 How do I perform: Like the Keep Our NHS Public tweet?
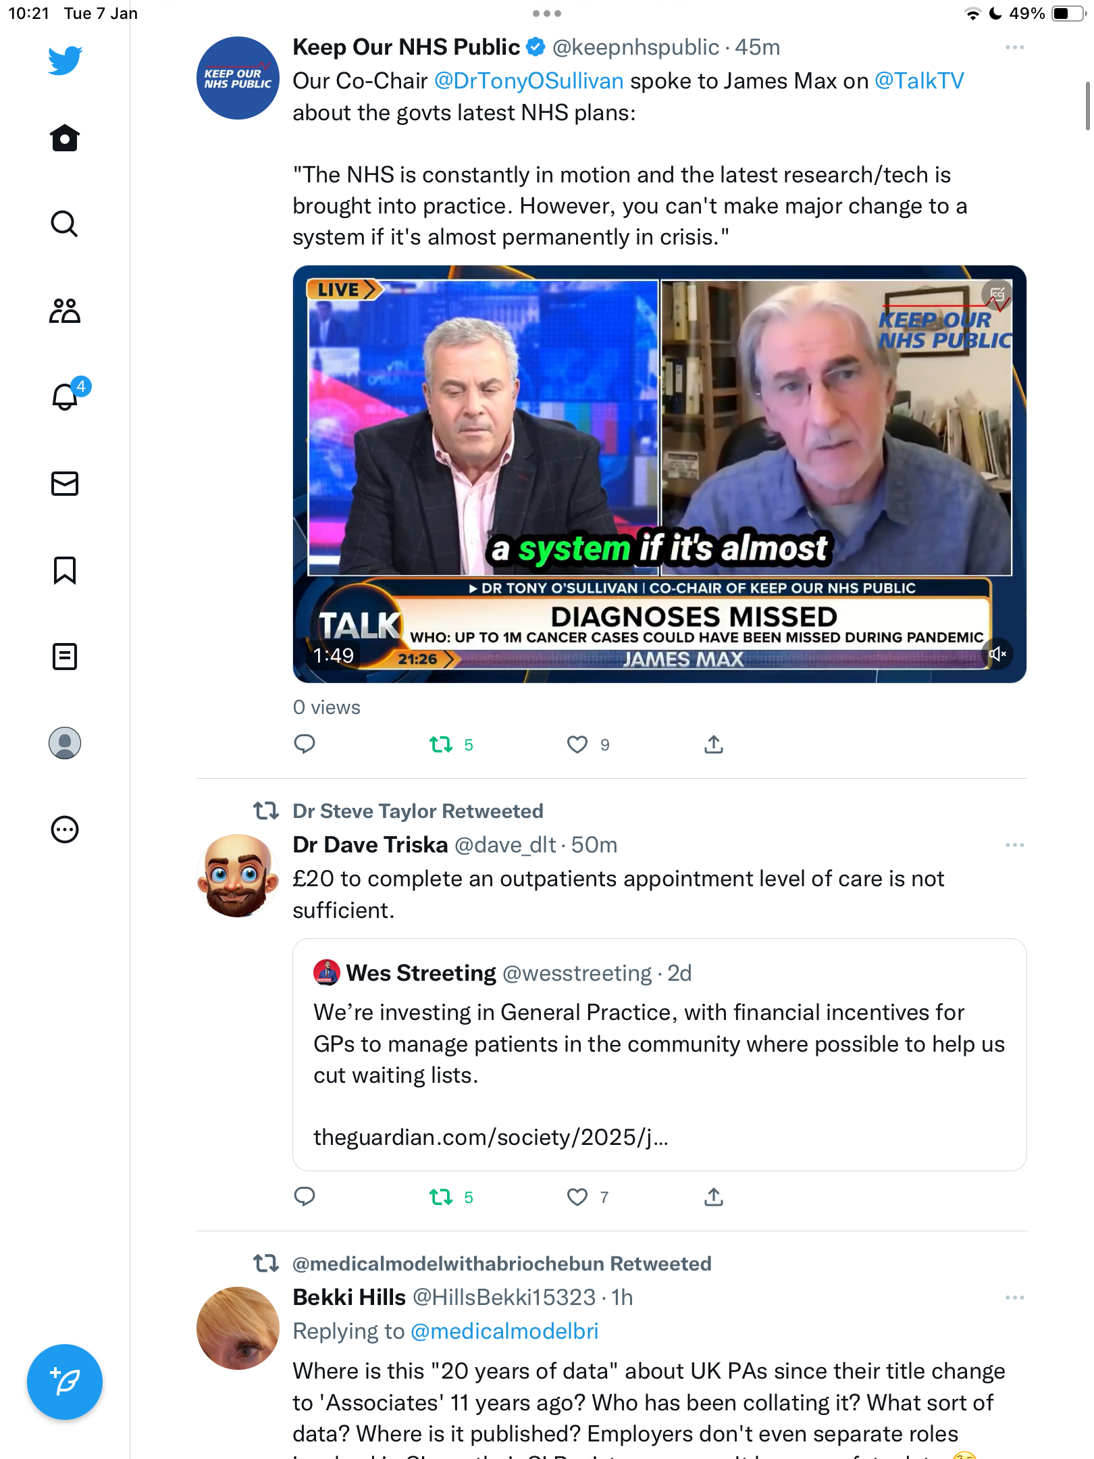pos(577,744)
